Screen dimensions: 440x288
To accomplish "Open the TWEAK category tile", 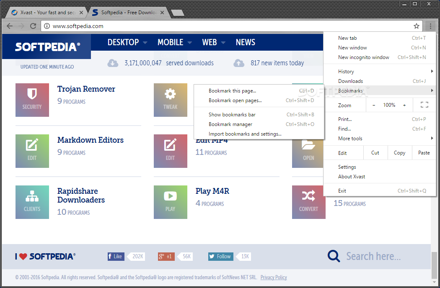I will [170, 100].
